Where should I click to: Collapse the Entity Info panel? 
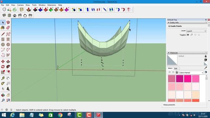(169, 23)
